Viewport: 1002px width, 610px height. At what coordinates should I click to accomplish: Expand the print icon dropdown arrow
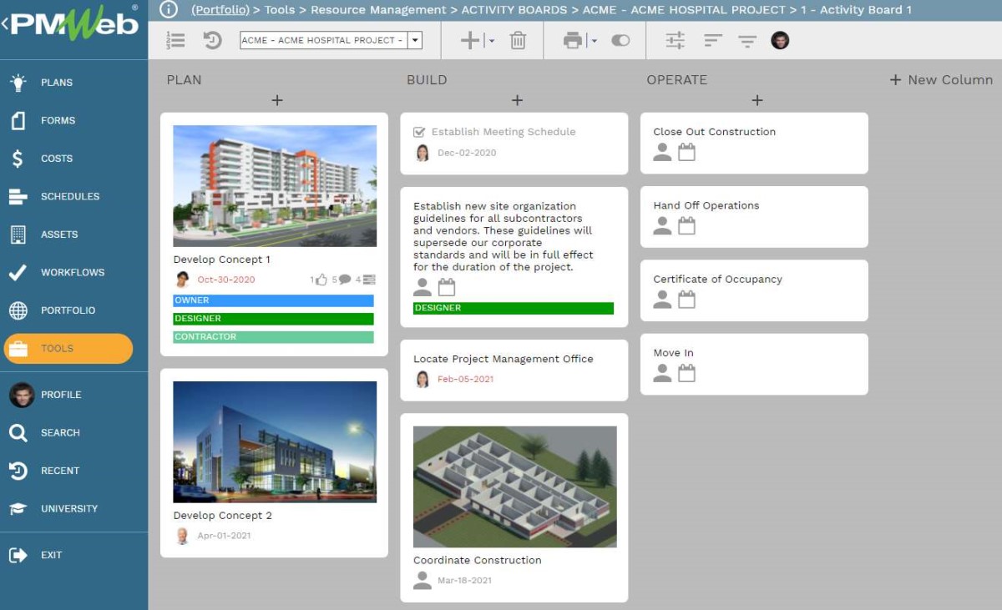tap(594, 41)
